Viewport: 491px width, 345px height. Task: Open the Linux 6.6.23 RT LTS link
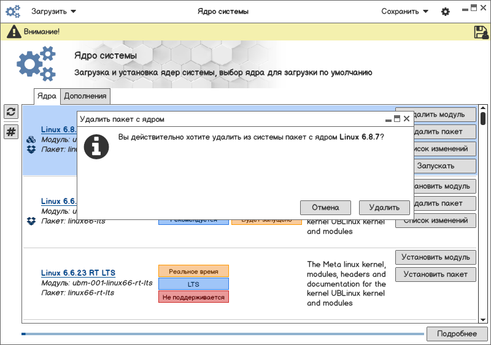point(79,273)
